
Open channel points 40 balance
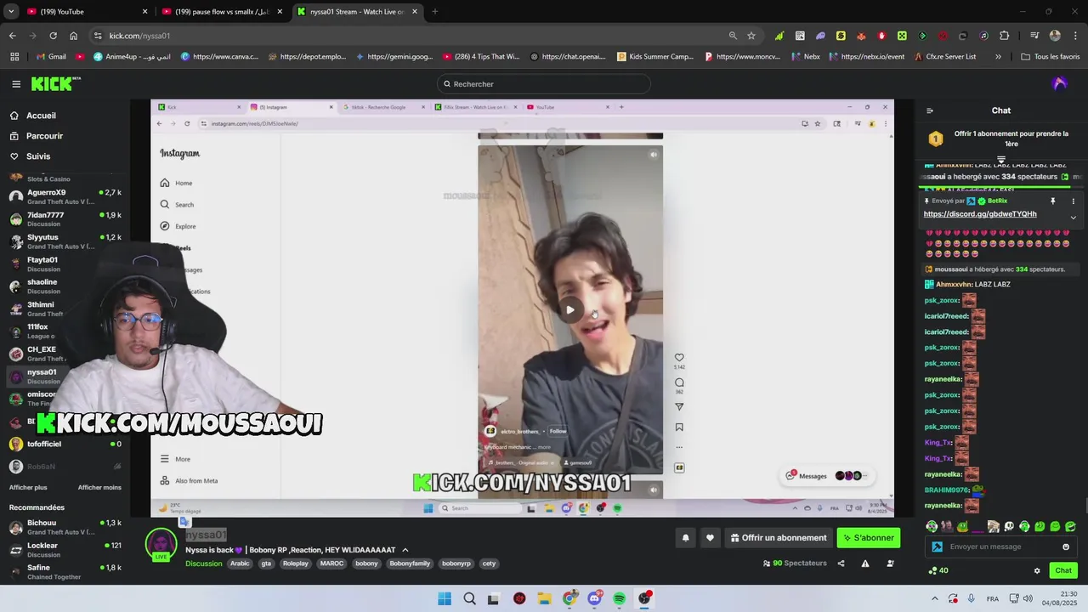pyautogui.click(x=938, y=570)
